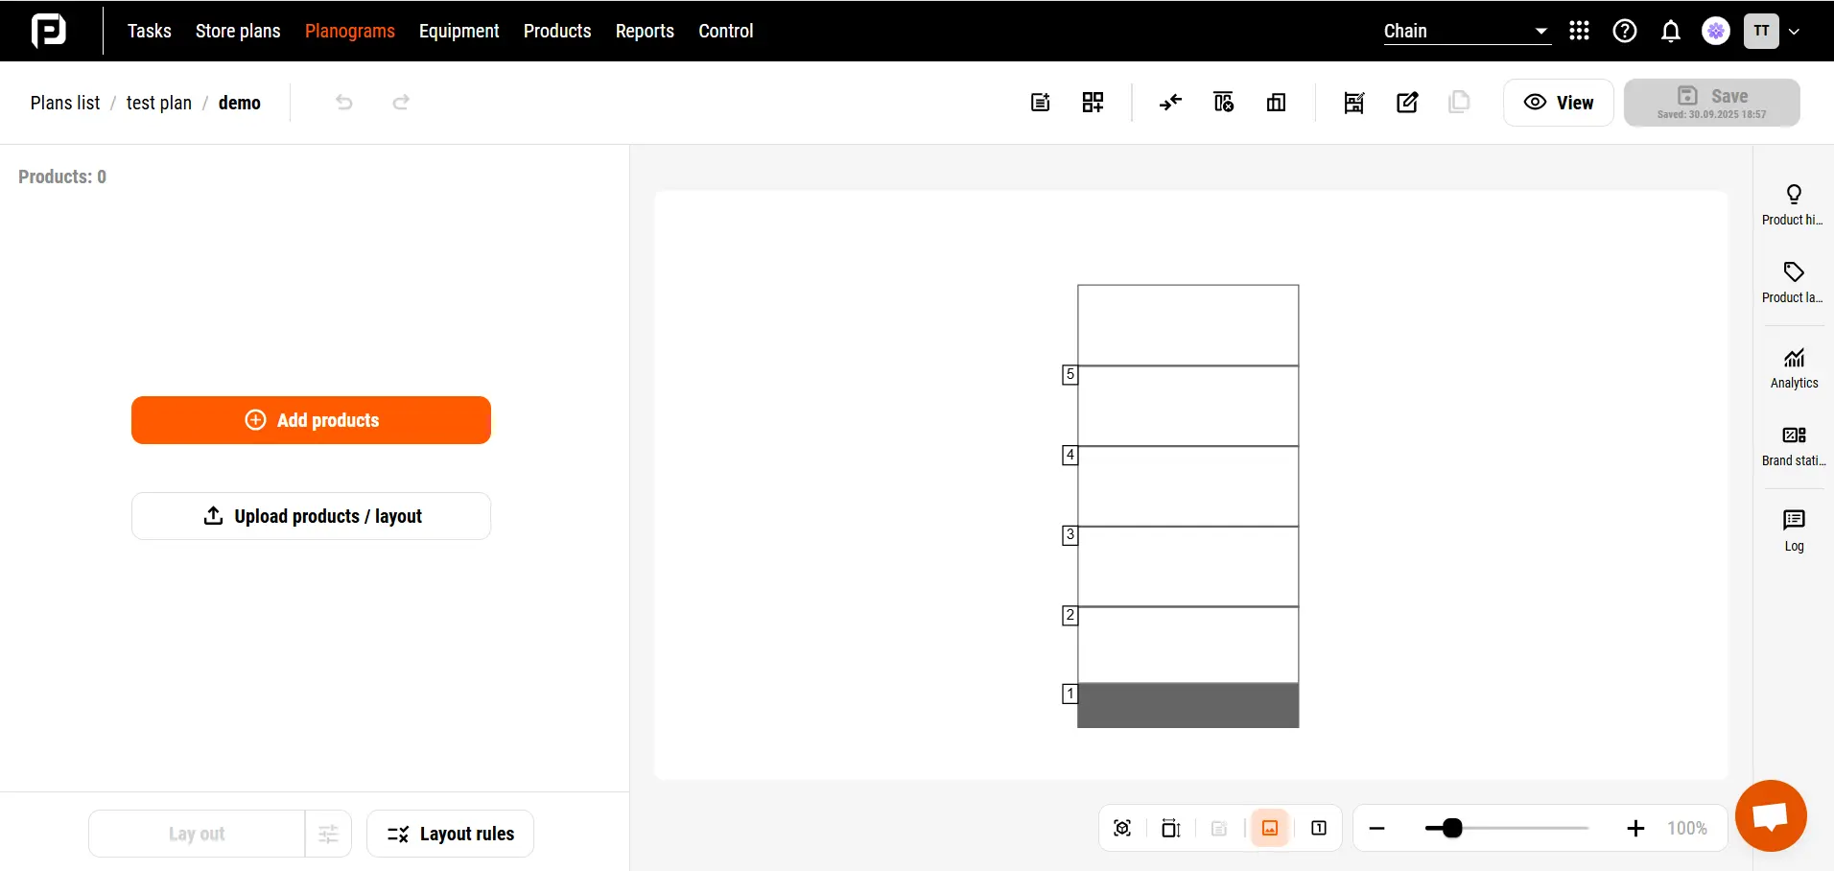Image resolution: width=1834 pixels, height=871 pixels.
Task: Go to the Equipment menu
Action: coord(458,32)
